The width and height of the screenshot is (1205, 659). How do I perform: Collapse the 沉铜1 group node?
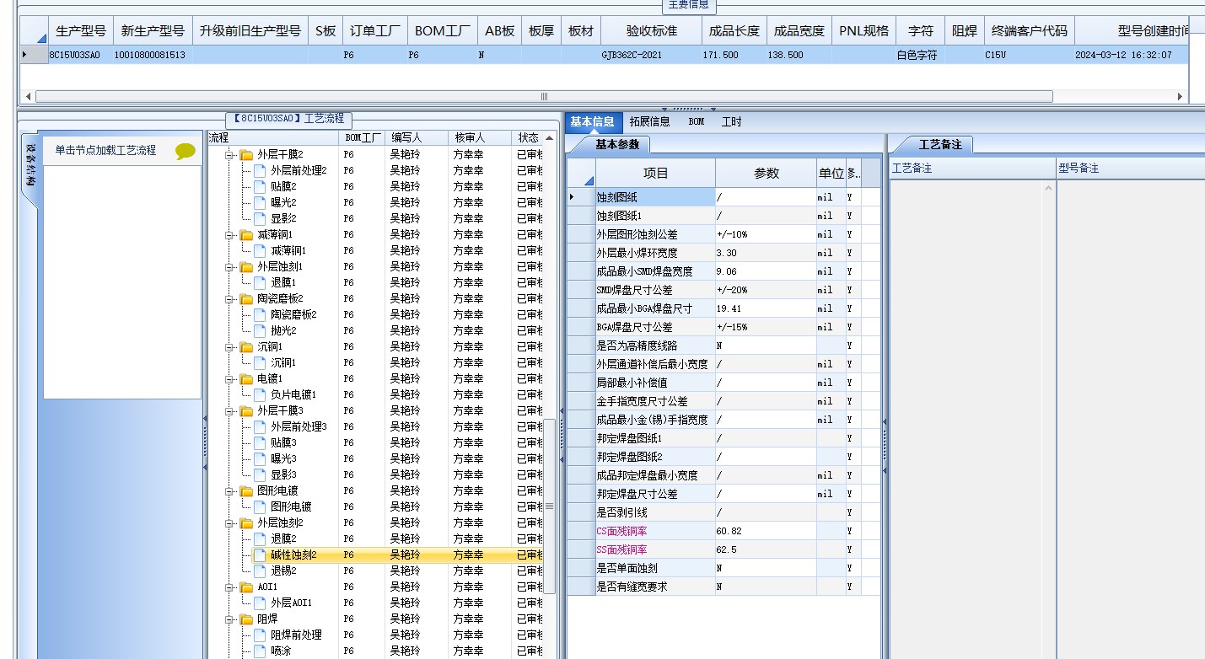[x=229, y=347]
